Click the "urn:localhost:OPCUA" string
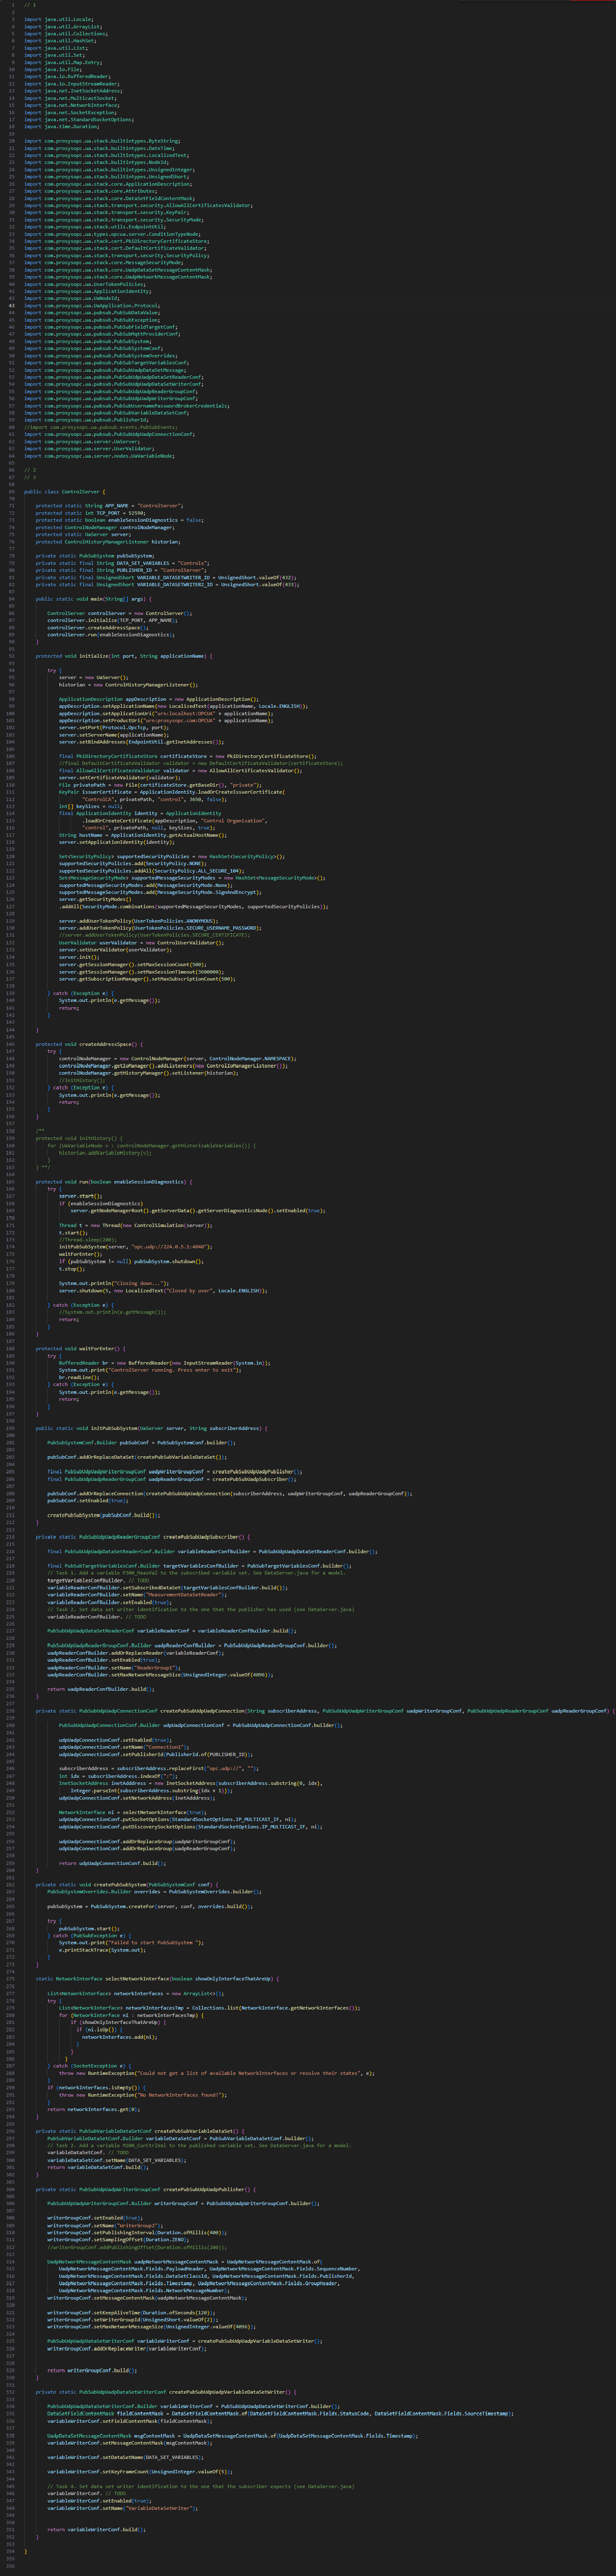 (184, 713)
